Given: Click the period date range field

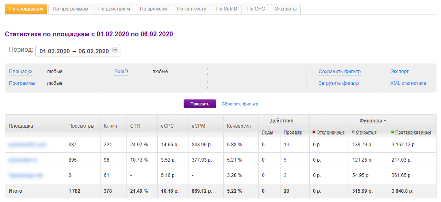Looking at the screenshot, I should point(74,51).
